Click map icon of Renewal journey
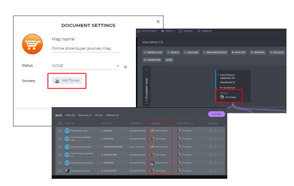The width and height of the screenshot is (294, 186). click(67, 131)
